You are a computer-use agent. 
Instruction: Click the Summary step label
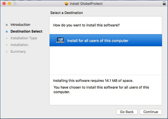coord(18,52)
